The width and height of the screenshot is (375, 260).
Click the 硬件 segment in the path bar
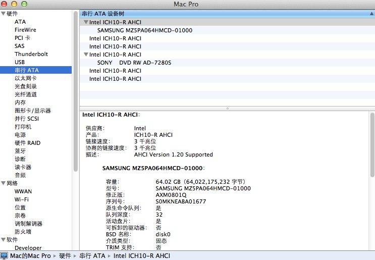65,256
